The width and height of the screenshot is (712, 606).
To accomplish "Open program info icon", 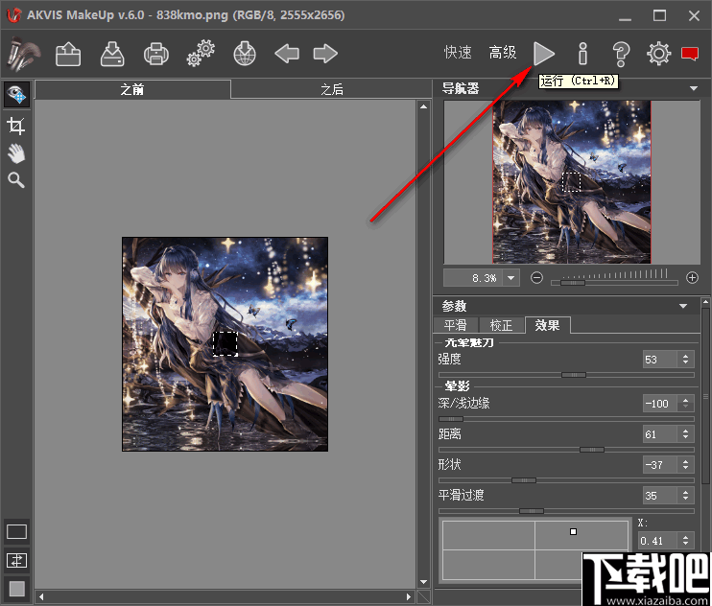I will point(583,54).
